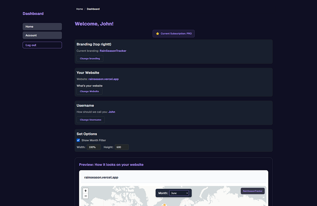Screen dimensions: 317x206
Task: Switch to the Account sidebar section
Action: tap(42, 35)
